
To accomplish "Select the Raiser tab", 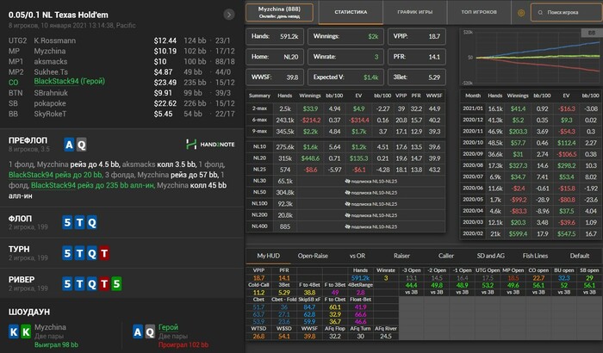I will click(401, 256).
